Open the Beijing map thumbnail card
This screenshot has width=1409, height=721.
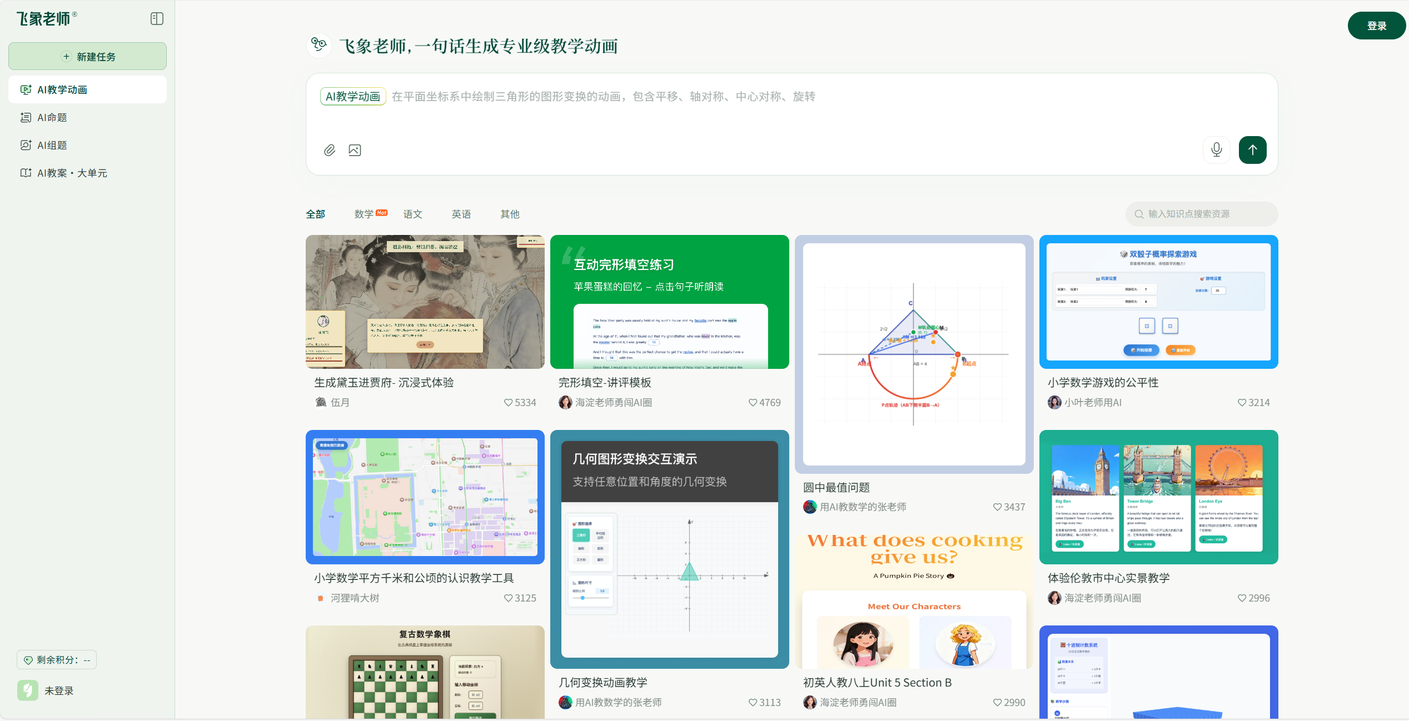tap(425, 497)
